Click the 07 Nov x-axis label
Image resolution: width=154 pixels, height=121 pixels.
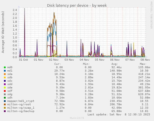point(130,60)
